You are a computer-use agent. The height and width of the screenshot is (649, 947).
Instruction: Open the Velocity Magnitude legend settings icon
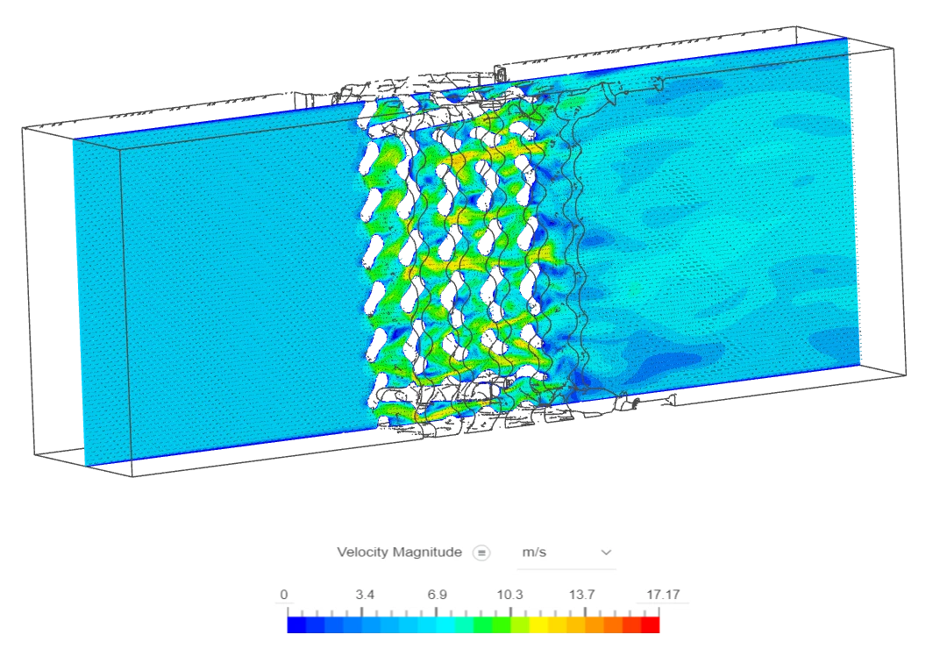coord(481,553)
